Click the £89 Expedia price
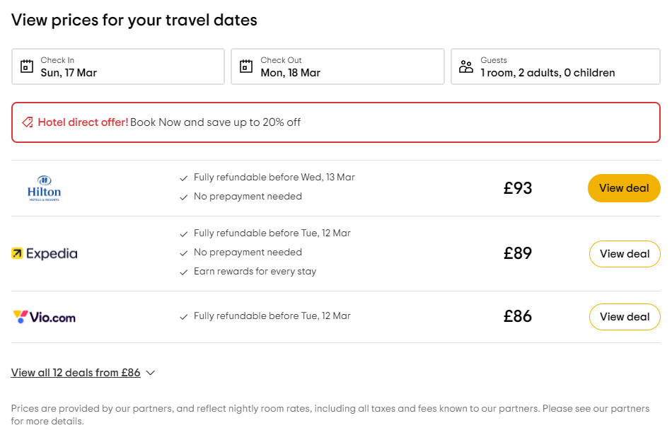672x440 pixels. [518, 253]
